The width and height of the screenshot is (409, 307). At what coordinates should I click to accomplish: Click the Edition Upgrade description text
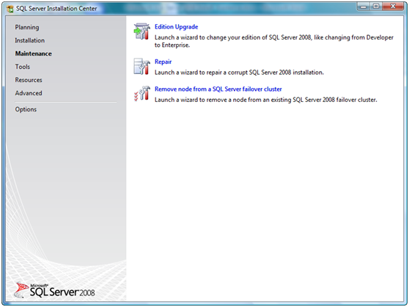pyautogui.click(x=274, y=41)
